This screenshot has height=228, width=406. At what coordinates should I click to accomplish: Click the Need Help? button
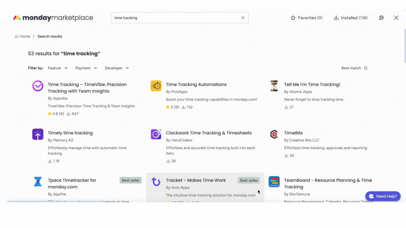tap(383, 196)
